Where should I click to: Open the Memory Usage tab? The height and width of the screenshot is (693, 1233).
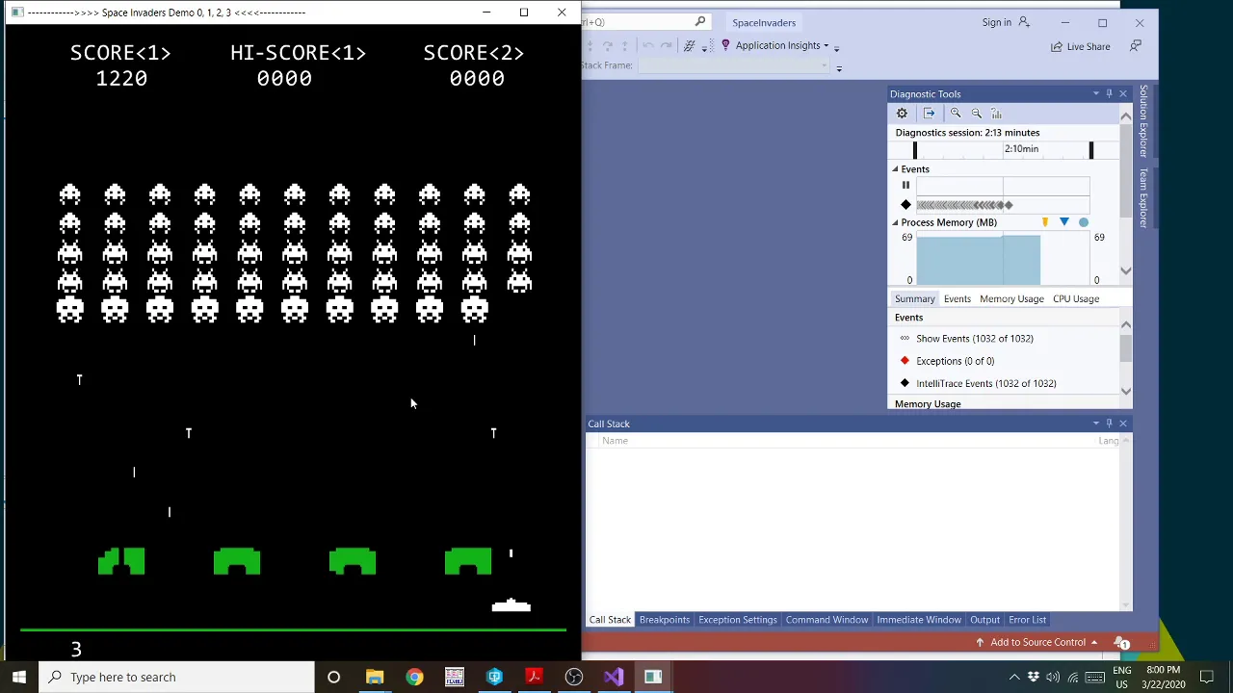(x=1011, y=298)
